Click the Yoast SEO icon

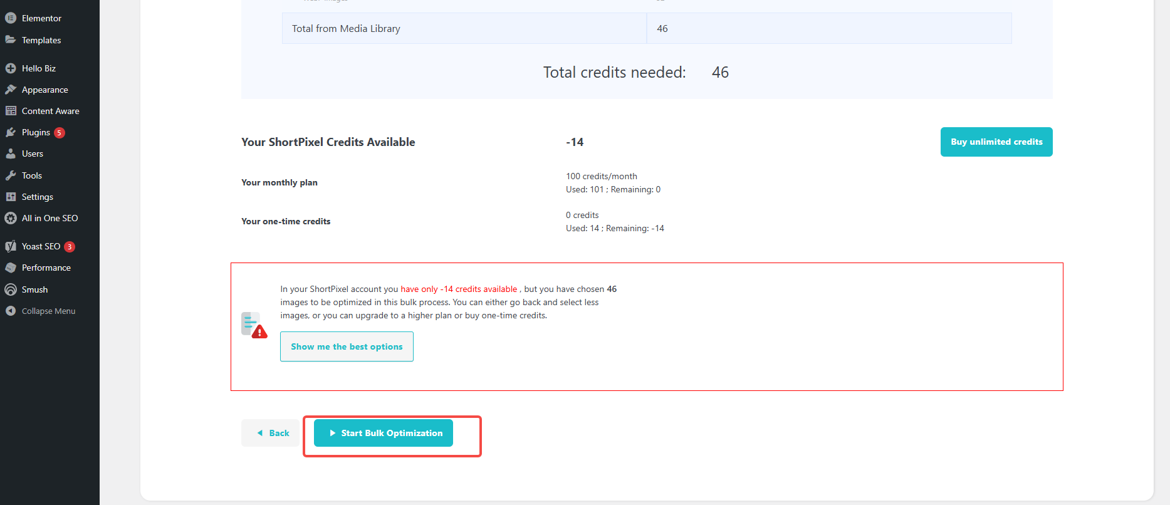click(x=11, y=246)
